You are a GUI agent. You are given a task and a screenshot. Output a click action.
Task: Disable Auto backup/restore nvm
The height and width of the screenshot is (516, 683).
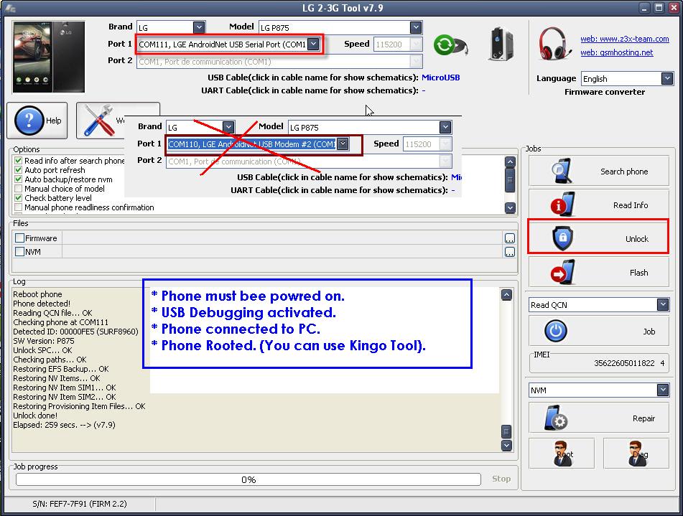click(18, 179)
